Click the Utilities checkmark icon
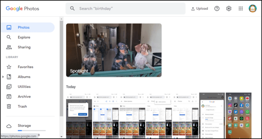 9,86
